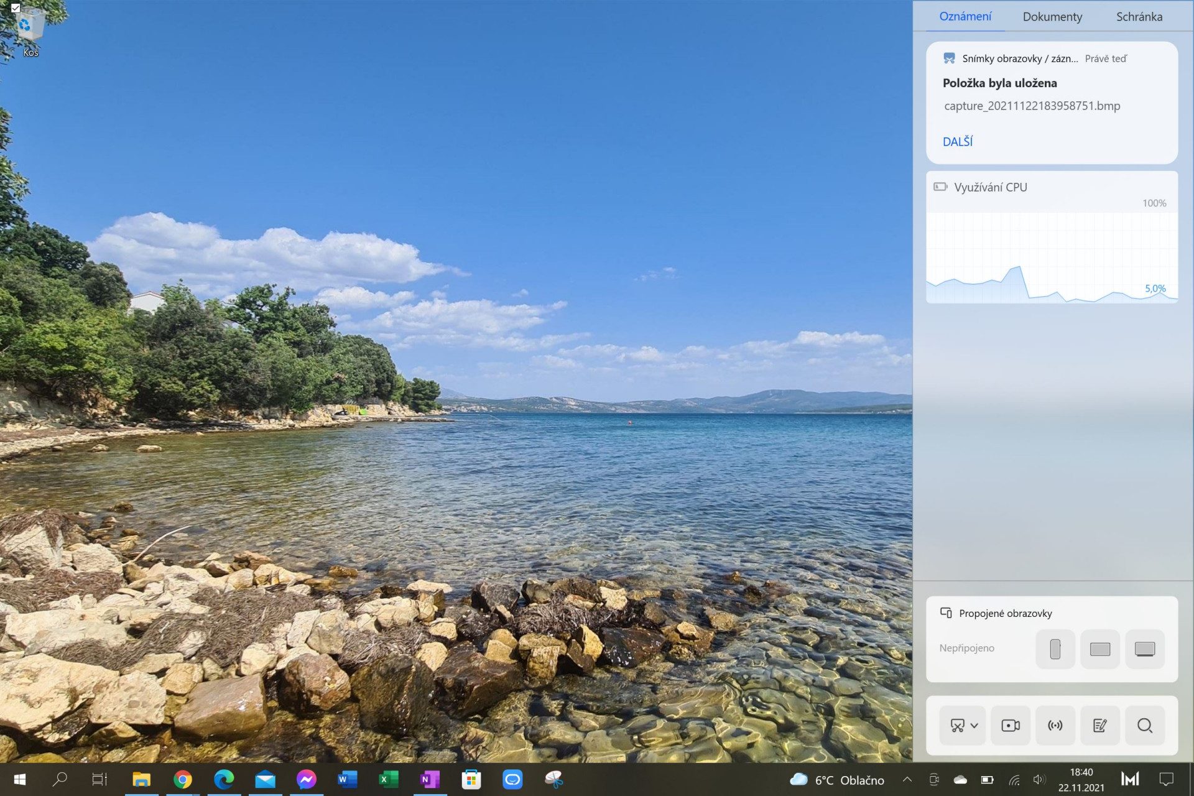The height and width of the screenshot is (796, 1194).
Task: Switch to the Dokumenty tab
Action: [1052, 17]
